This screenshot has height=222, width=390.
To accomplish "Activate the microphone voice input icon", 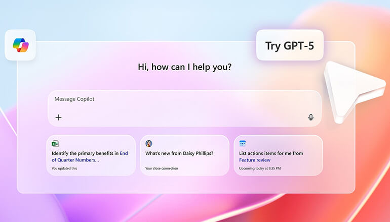I will (310, 118).
